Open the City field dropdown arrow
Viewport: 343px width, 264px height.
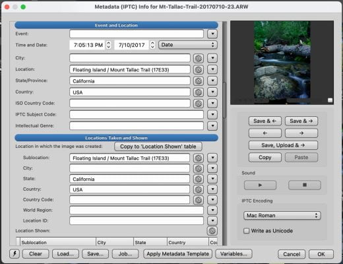click(x=212, y=58)
